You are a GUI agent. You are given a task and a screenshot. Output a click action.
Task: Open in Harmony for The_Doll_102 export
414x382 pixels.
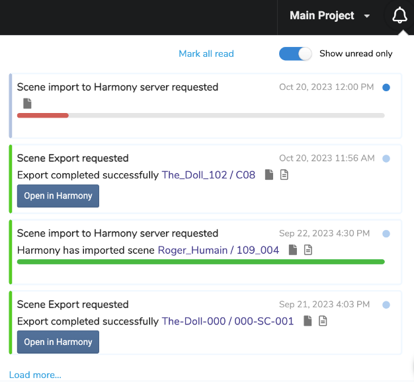point(58,196)
